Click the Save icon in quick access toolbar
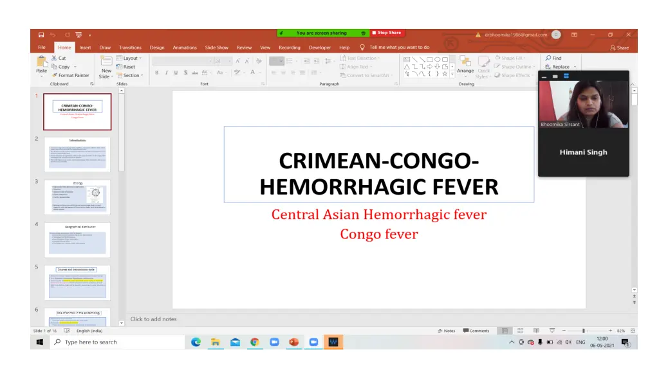The image size is (659, 370). (x=41, y=34)
